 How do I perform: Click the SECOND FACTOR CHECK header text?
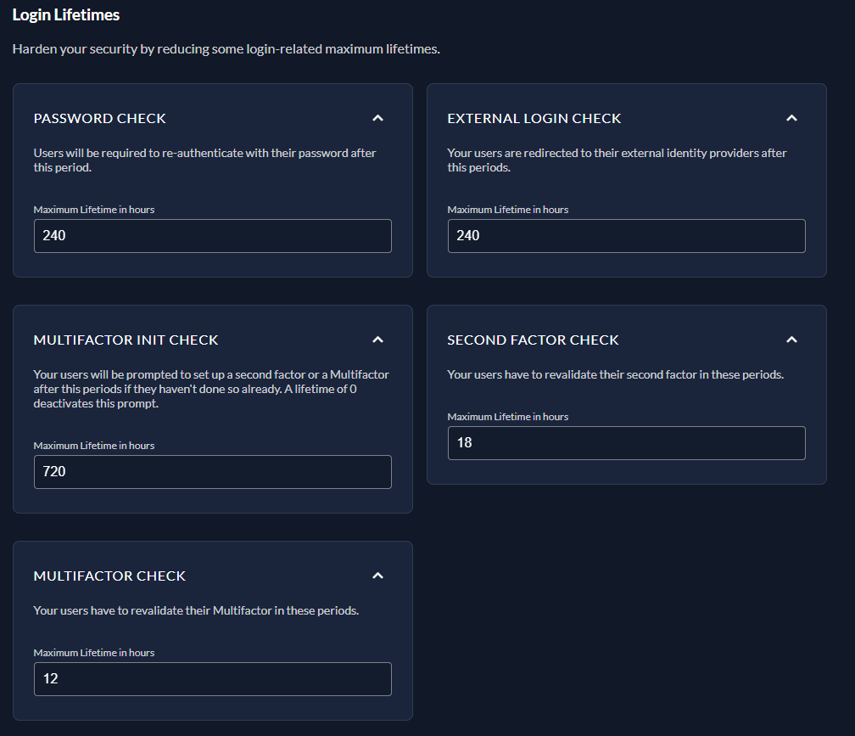pyautogui.click(x=534, y=340)
